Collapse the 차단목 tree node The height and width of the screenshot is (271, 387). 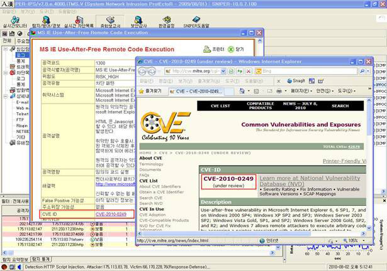[x=6, y=73]
